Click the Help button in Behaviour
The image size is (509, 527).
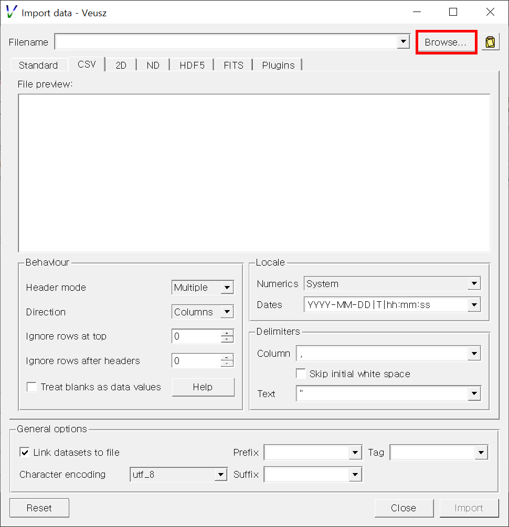pos(203,387)
